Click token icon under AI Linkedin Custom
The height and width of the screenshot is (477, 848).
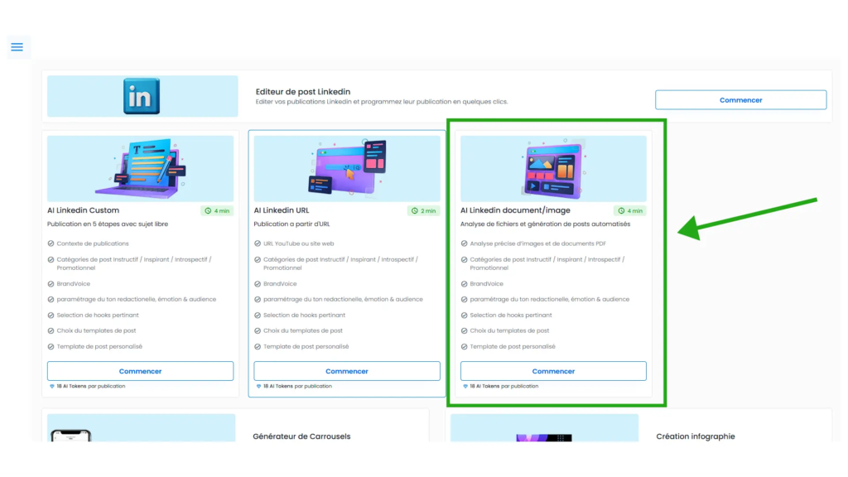tap(52, 386)
